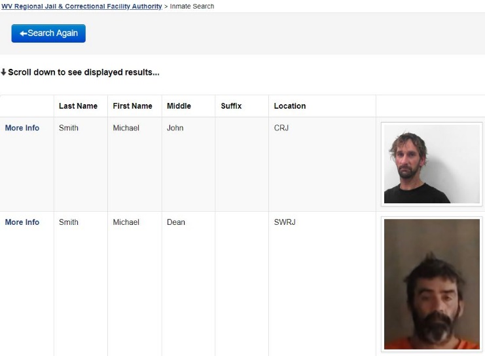Select the Location column header
This screenshot has height=356, width=485.
coord(289,106)
